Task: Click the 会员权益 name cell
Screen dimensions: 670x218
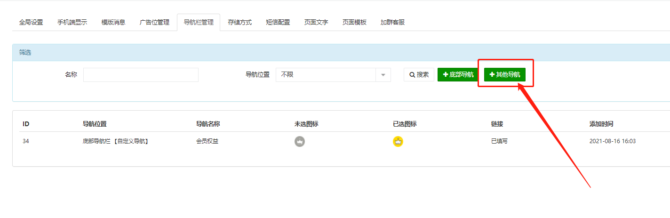Action: point(207,141)
